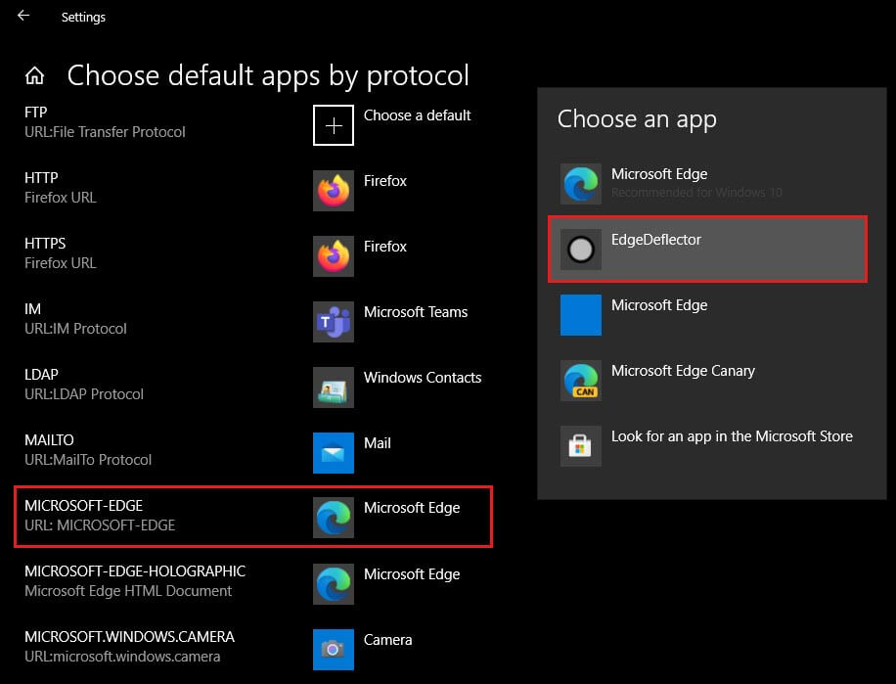896x684 pixels.
Task: Click the plus icon for FTP default
Action: (x=334, y=125)
